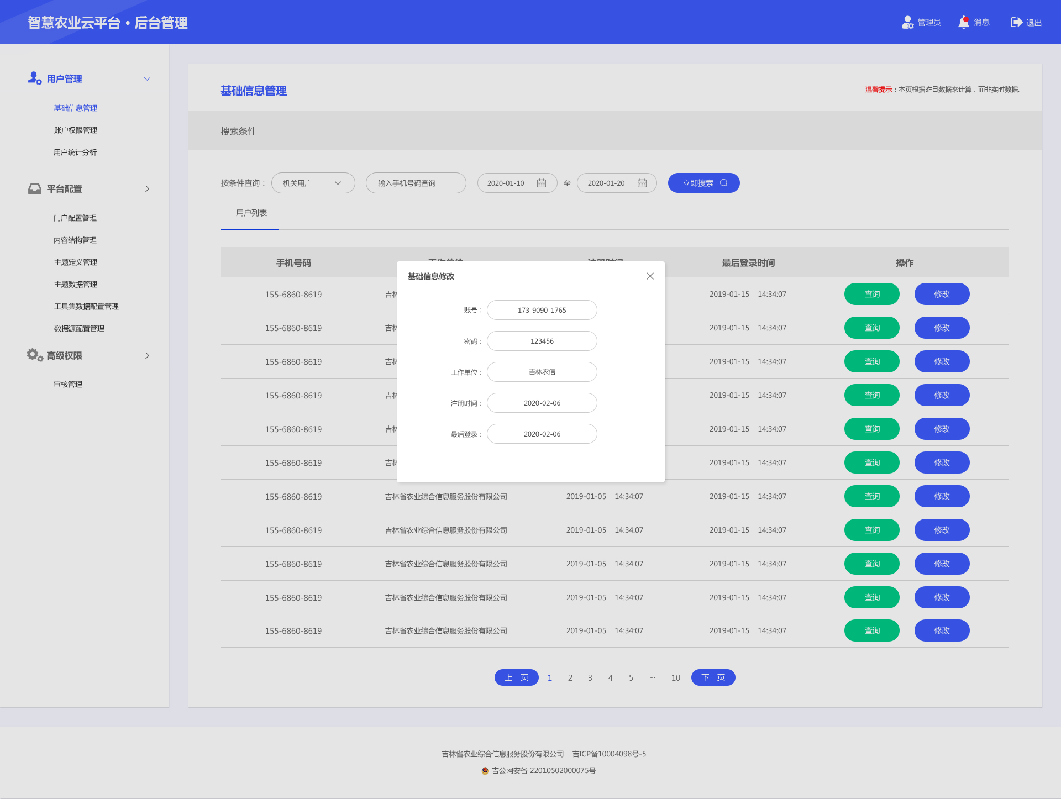This screenshot has height=799, width=1061.
Task: Click 查询 button in first table row
Action: [x=871, y=294]
